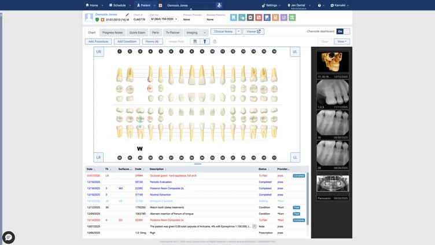Click the patient search icon beside Osmosis Jones field
Screen dimensions: 435x245
tap(219, 5)
